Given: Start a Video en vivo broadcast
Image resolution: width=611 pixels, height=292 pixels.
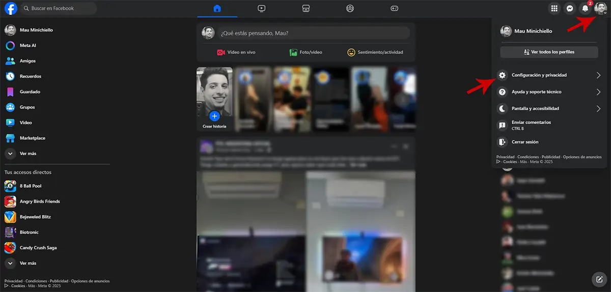Looking at the screenshot, I should (x=236, y=52).
